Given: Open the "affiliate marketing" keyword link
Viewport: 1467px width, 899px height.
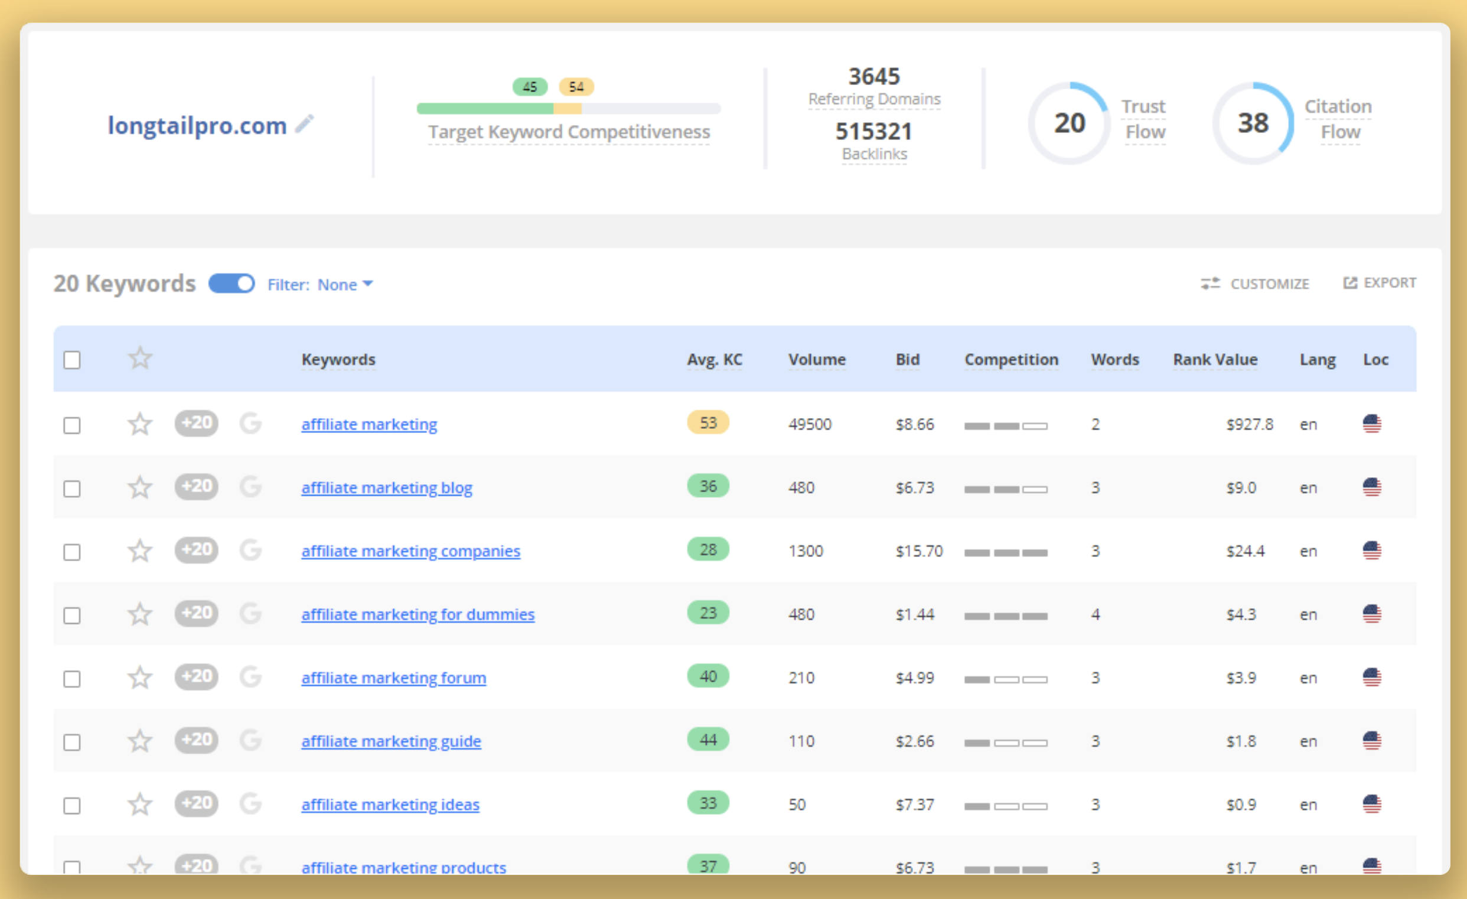Looking at the screenshot, I should [x=369, y=424].
